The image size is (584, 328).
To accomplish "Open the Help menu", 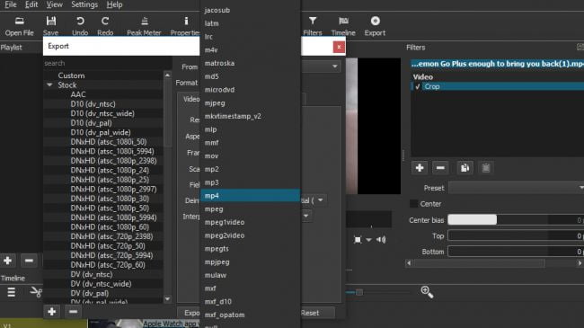I will point(114,4).
